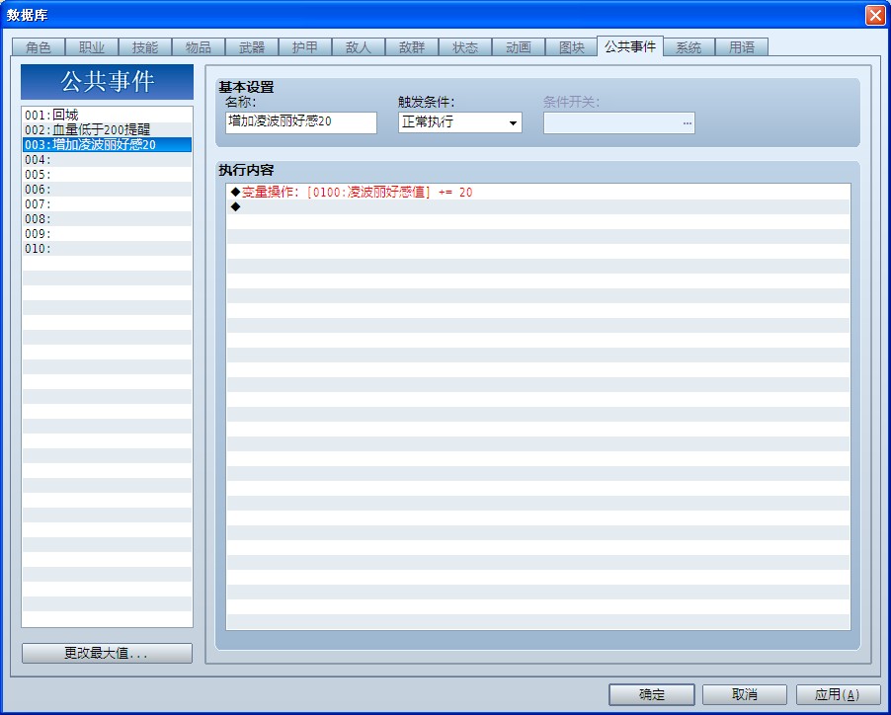This screenshot has width=891, height=715.
Task: Select empty event slot 008
Action: [x=107, y=218]
